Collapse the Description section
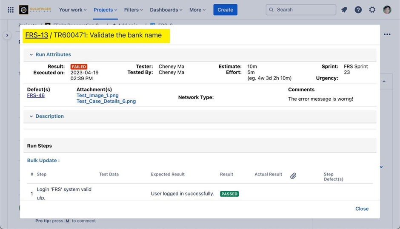Image resolution: width=400 pixels, height=229 pixels. 31,116
